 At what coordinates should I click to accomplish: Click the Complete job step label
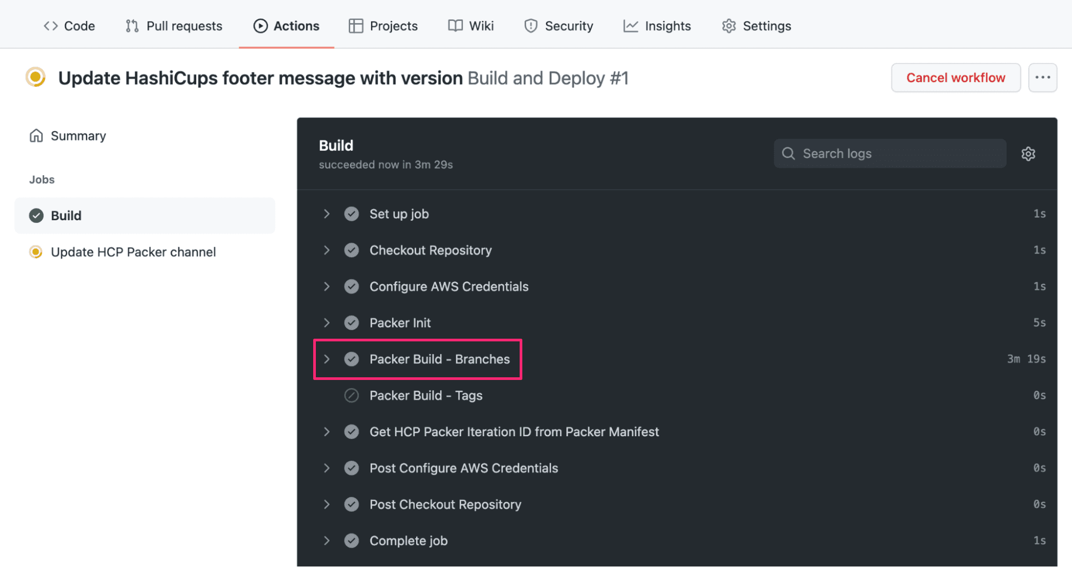coord(409,541)
